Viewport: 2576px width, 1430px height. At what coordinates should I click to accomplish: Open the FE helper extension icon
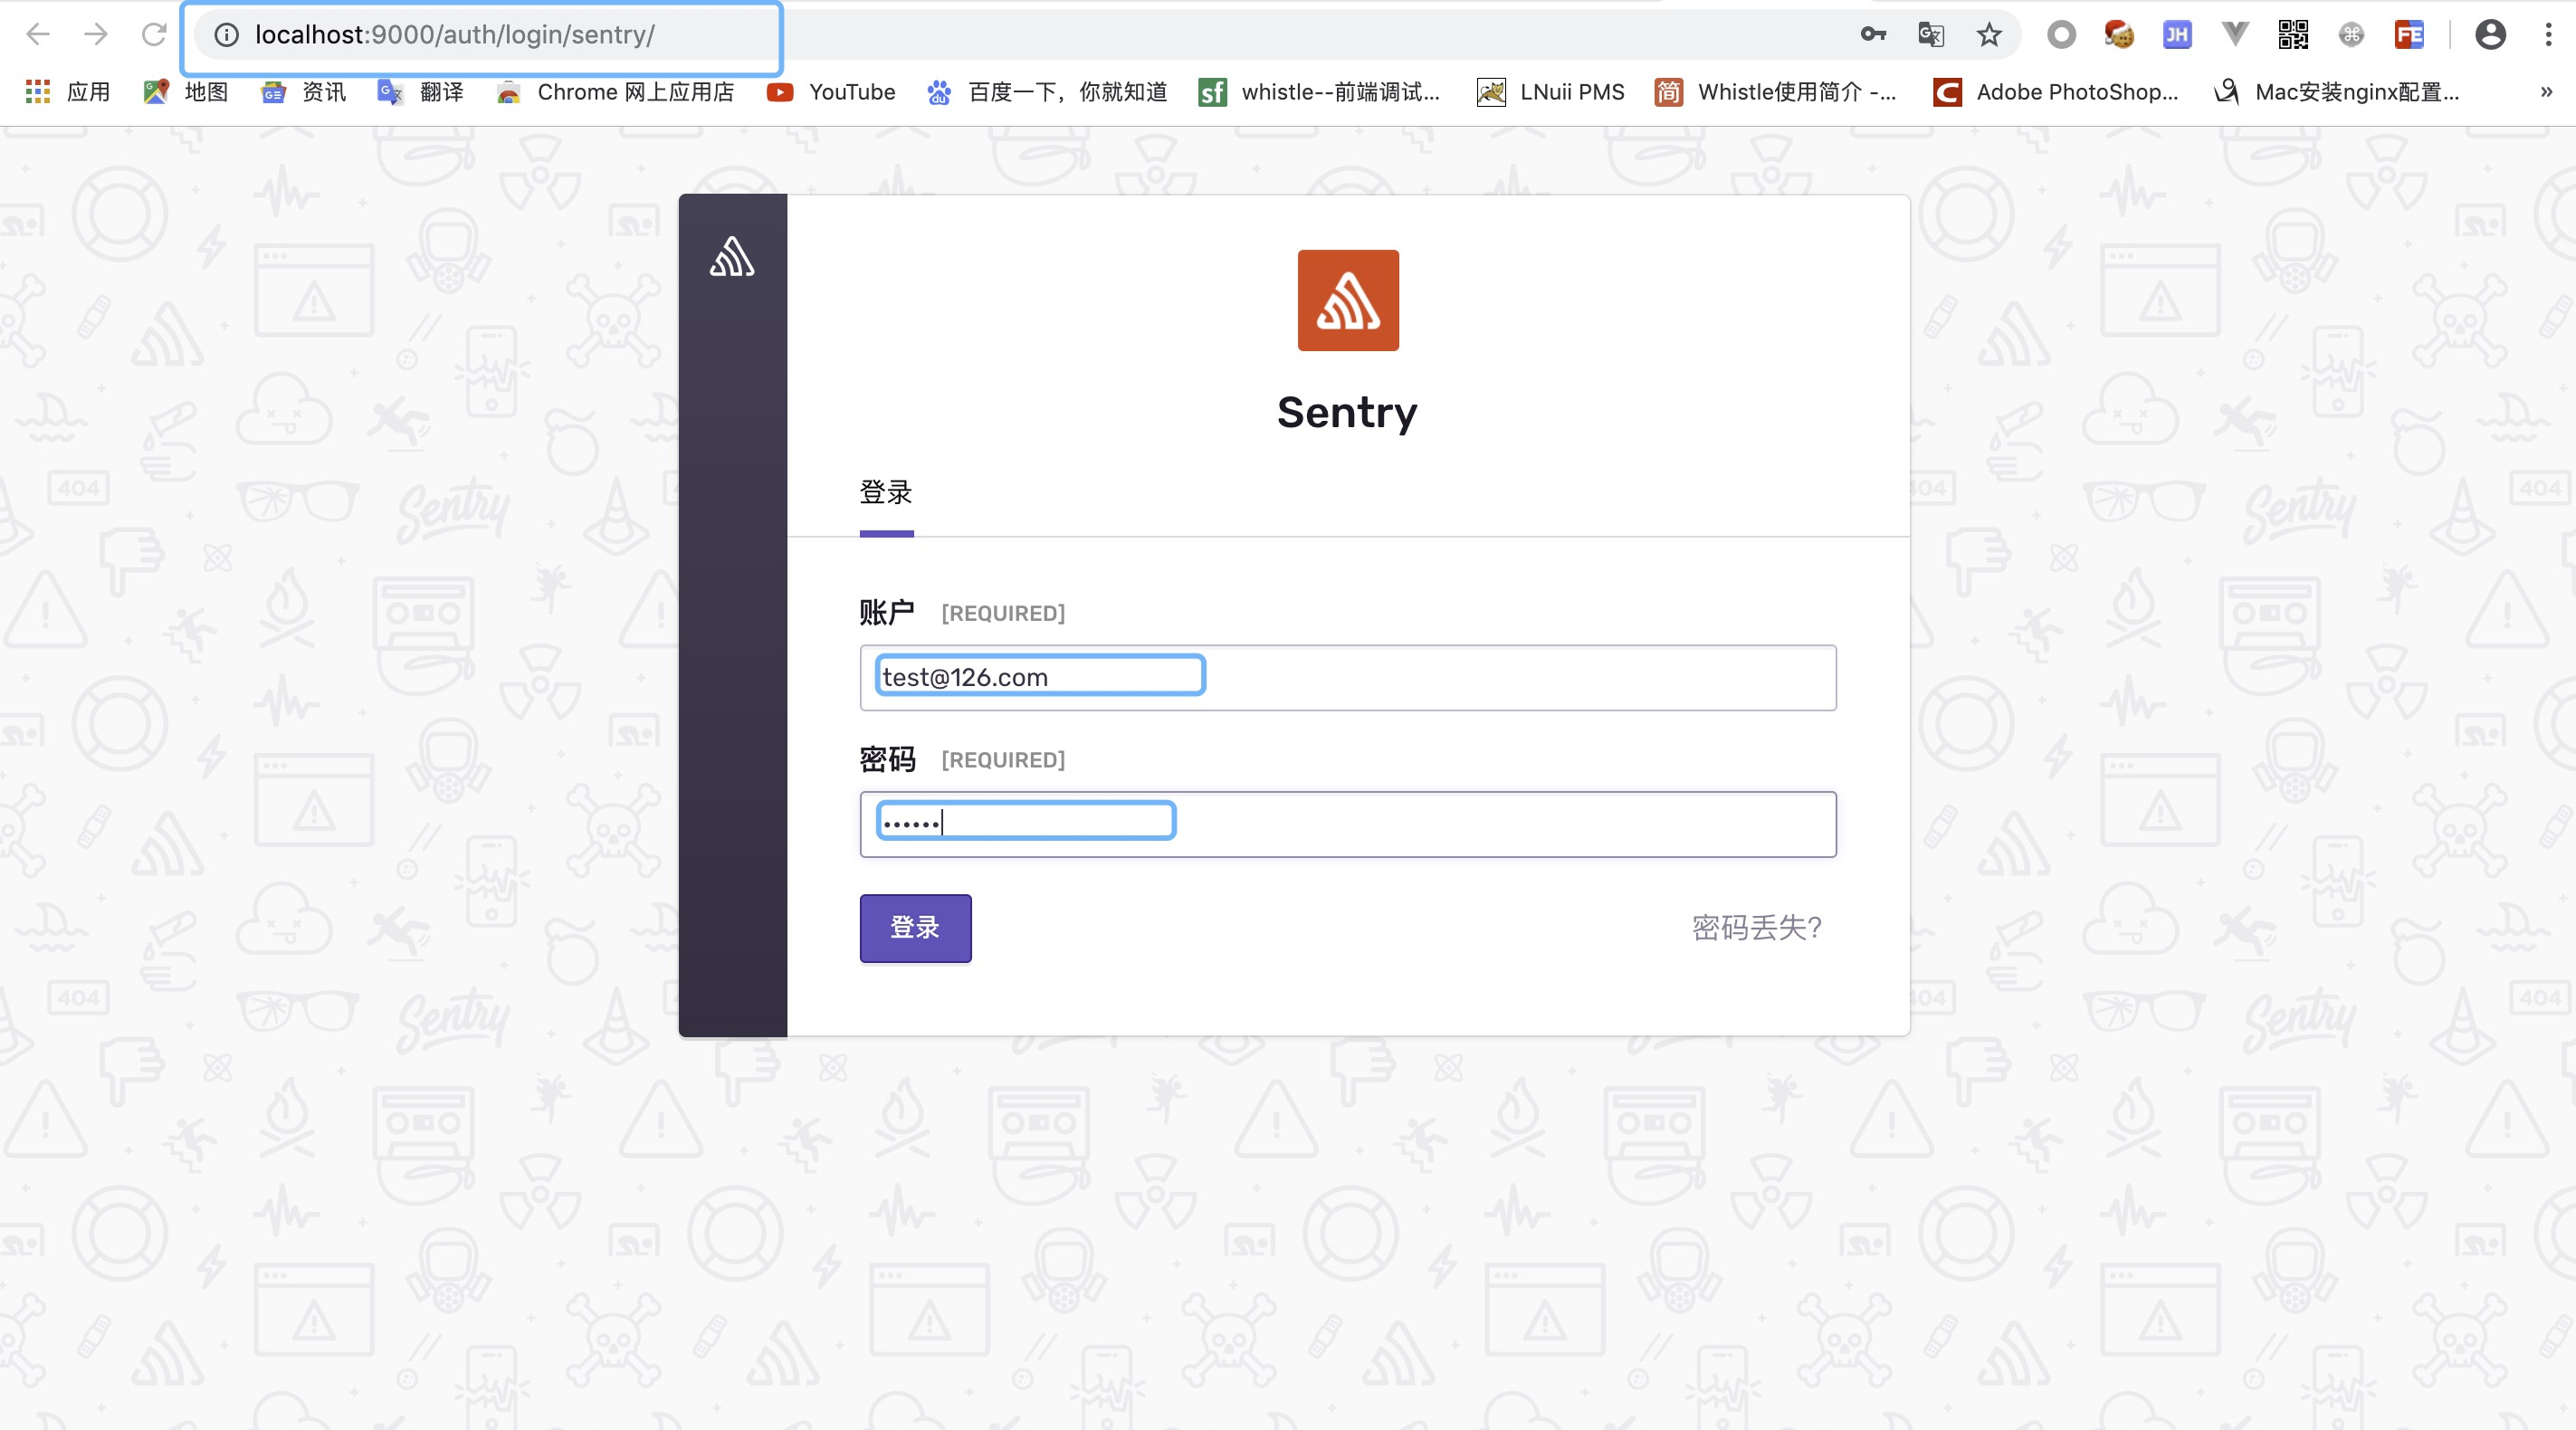pyautogui.click(x=2408, y=35)
